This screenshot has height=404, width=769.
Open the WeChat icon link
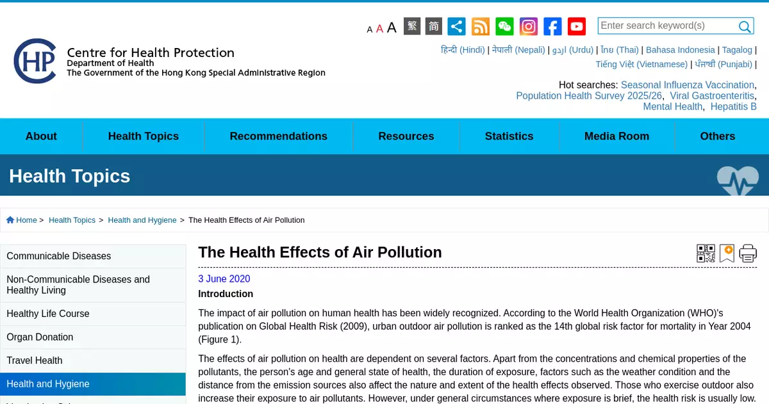[504, 26]
